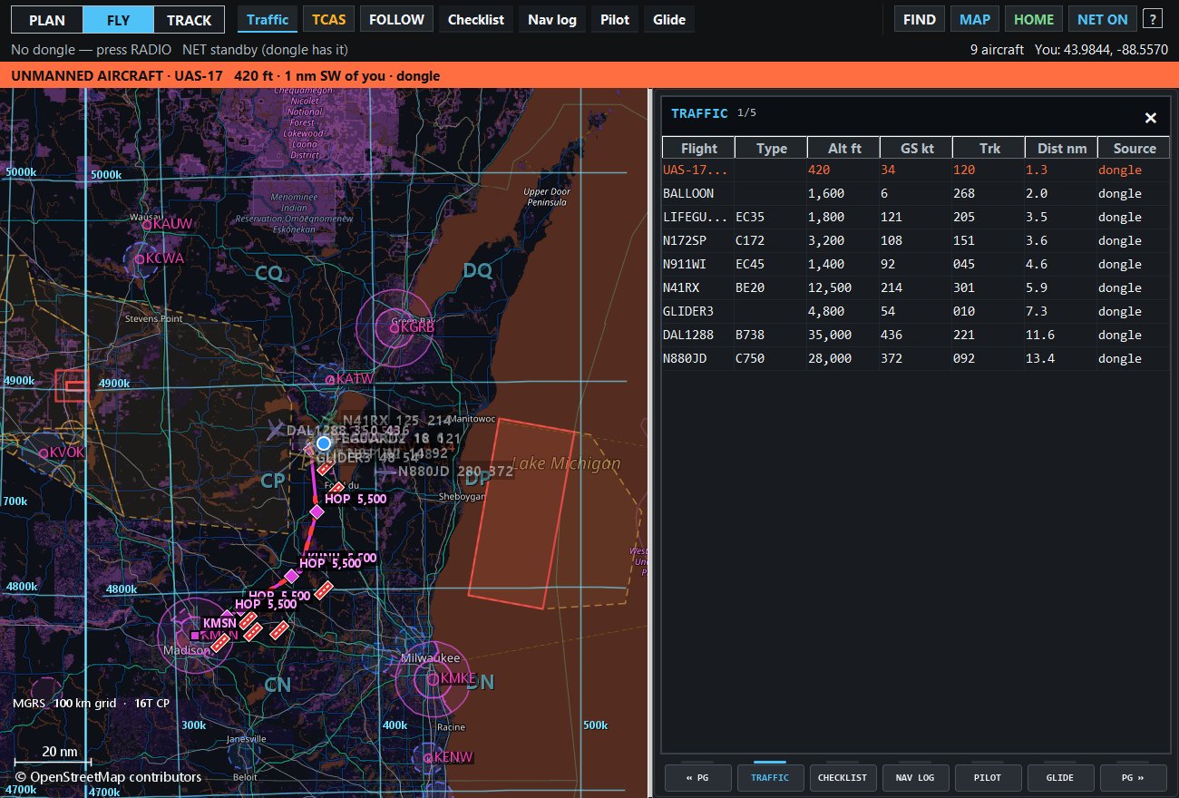Image resolution: width=1179 pixels, height=798 pixels.
Task: Select the CHECKLIST tab at the panel bottom
Action: tap(842, 778)
